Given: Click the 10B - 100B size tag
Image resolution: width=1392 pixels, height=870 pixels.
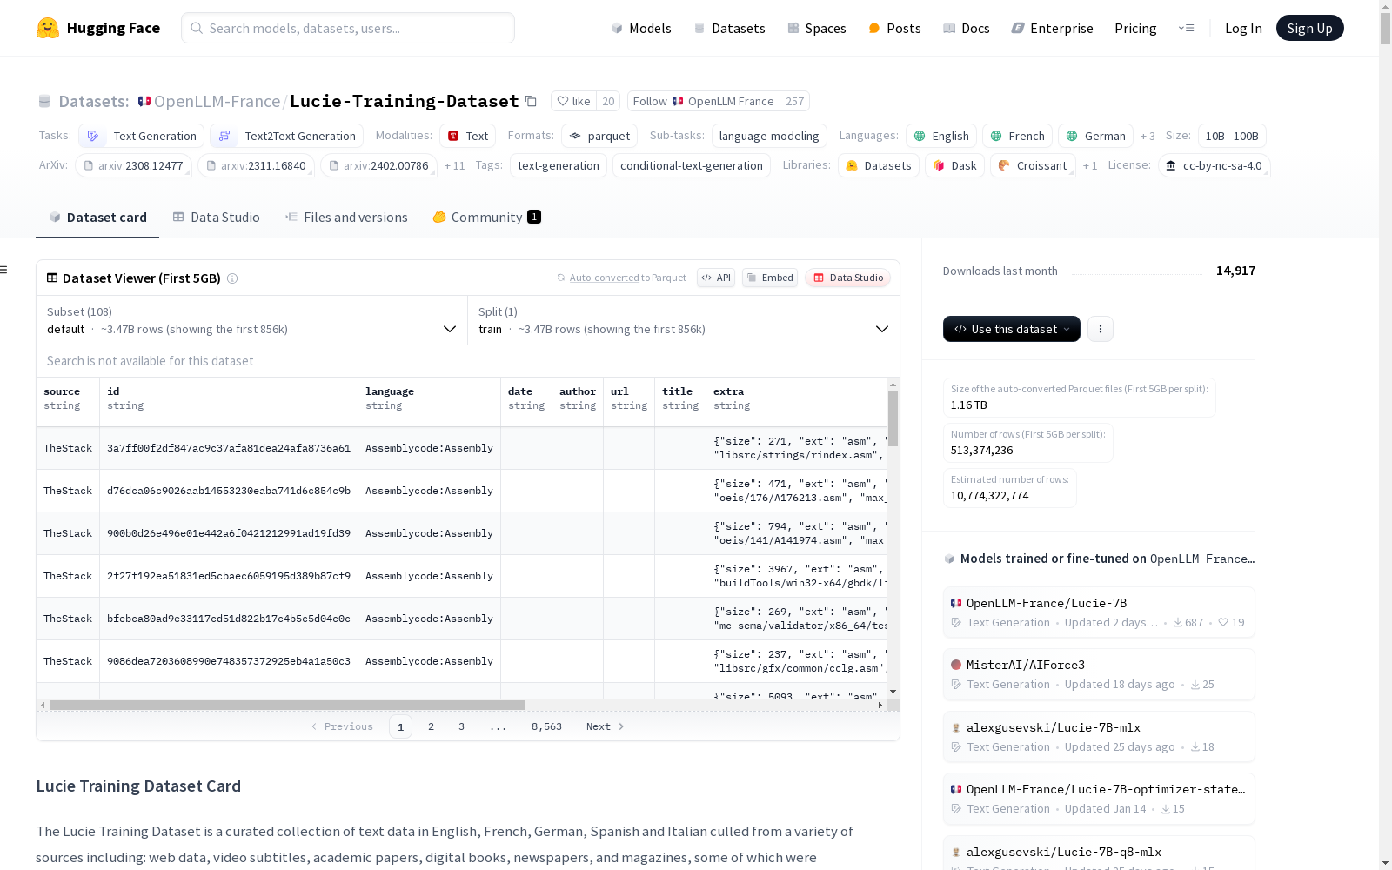Looking at the screenshot, I should coord(1232,136).
